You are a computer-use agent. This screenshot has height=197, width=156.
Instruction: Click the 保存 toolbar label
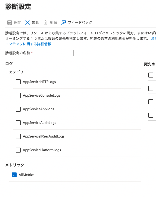coord(17,22)
